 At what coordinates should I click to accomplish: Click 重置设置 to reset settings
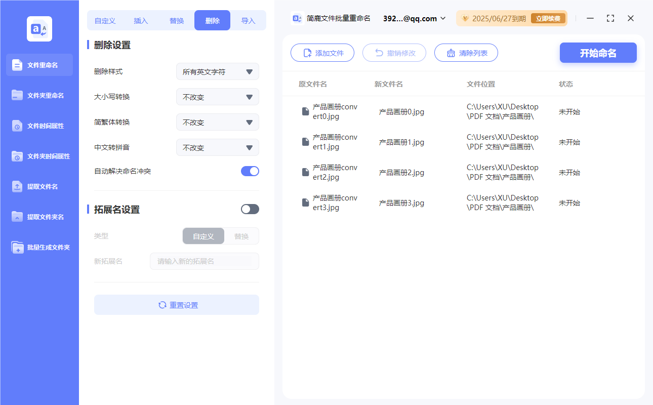point(176,305)
